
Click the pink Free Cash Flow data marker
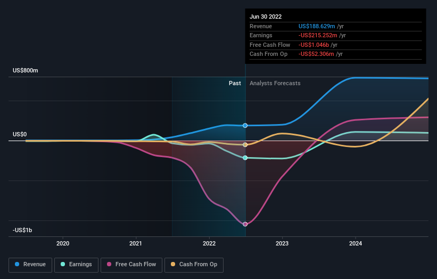click(245, 224)
